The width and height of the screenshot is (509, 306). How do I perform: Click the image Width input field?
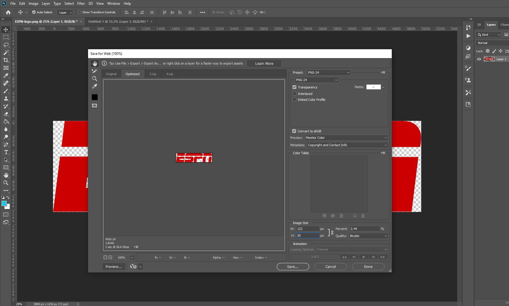308,229
